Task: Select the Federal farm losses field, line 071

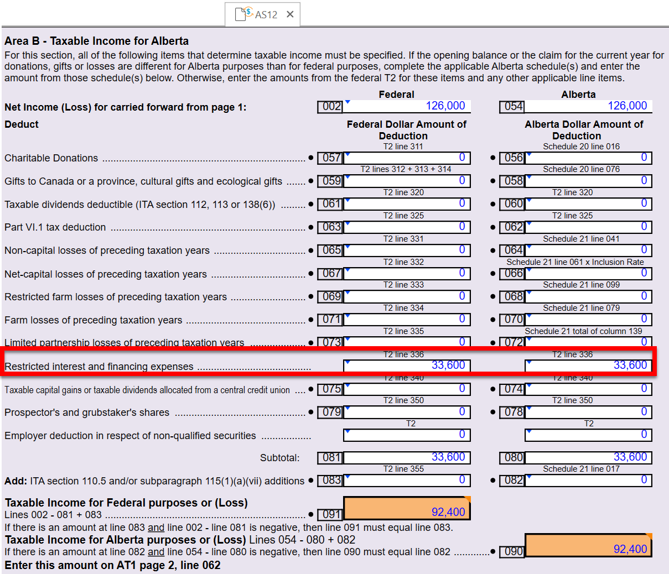Action: tap(407, 319)
